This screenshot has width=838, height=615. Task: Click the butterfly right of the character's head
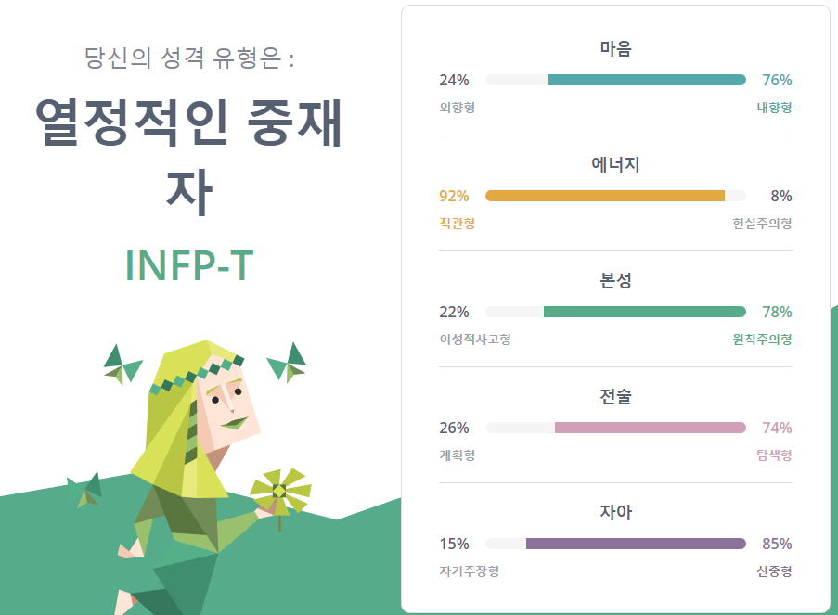pos(289,364)
